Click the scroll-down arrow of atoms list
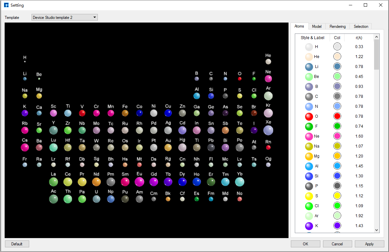 coord(376,230)
